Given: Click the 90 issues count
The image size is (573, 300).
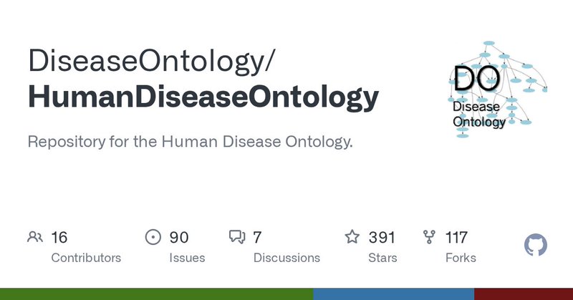Looking at the screenshot, I should [x=178, y=237].
